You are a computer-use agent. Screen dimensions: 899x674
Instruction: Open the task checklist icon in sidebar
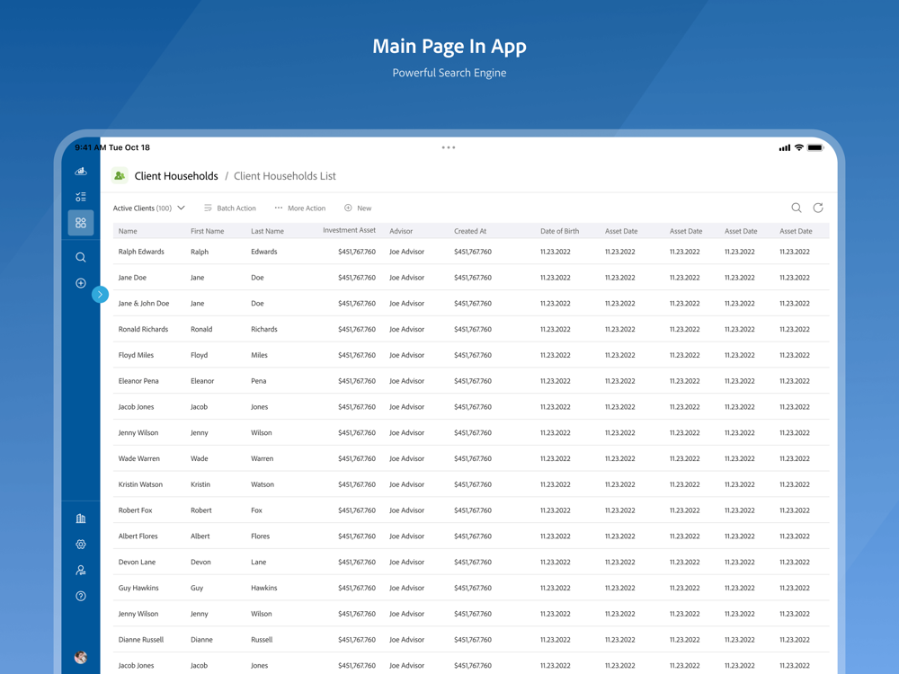pos(81,197)
